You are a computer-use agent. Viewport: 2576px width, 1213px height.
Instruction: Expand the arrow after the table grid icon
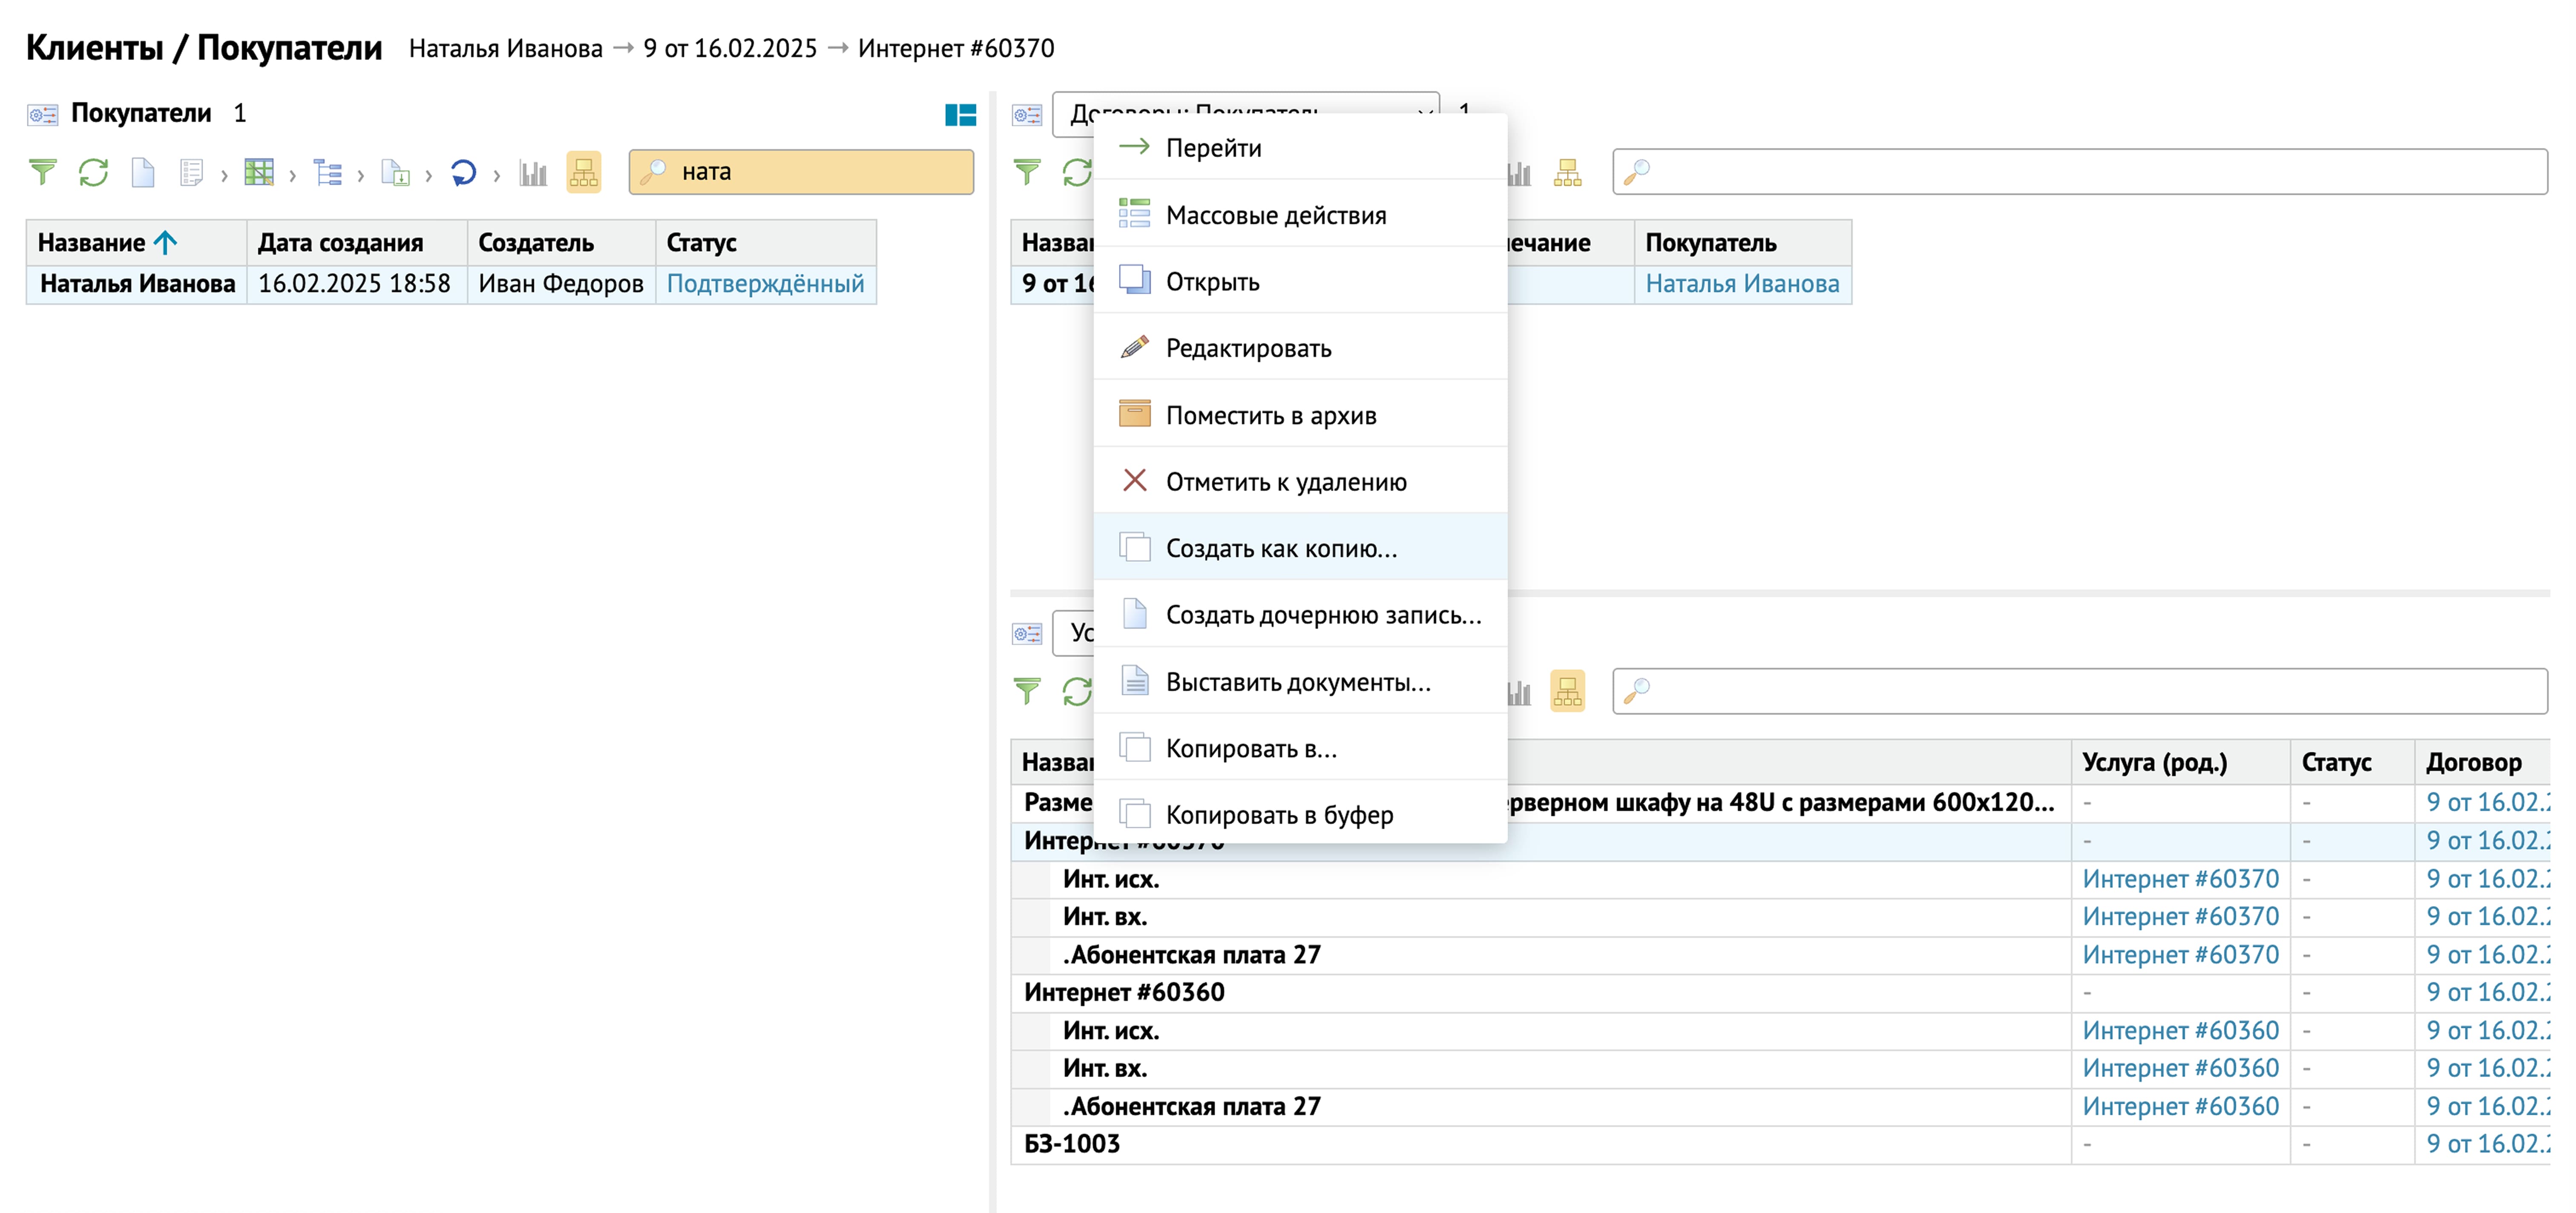(x=292, y=175)
